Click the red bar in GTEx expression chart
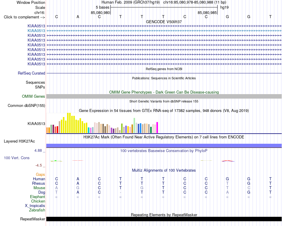This screenshot has height=226, width=282. 57,130
